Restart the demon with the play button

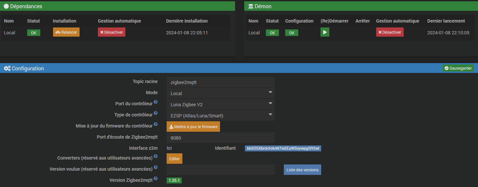[325, 32]
